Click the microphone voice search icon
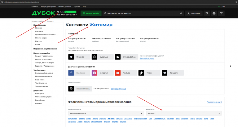 (x=181, y=13)
